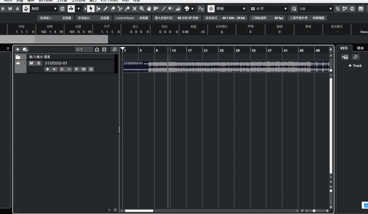
Task: Click the track settings gear icon
Action: [115, 210]
